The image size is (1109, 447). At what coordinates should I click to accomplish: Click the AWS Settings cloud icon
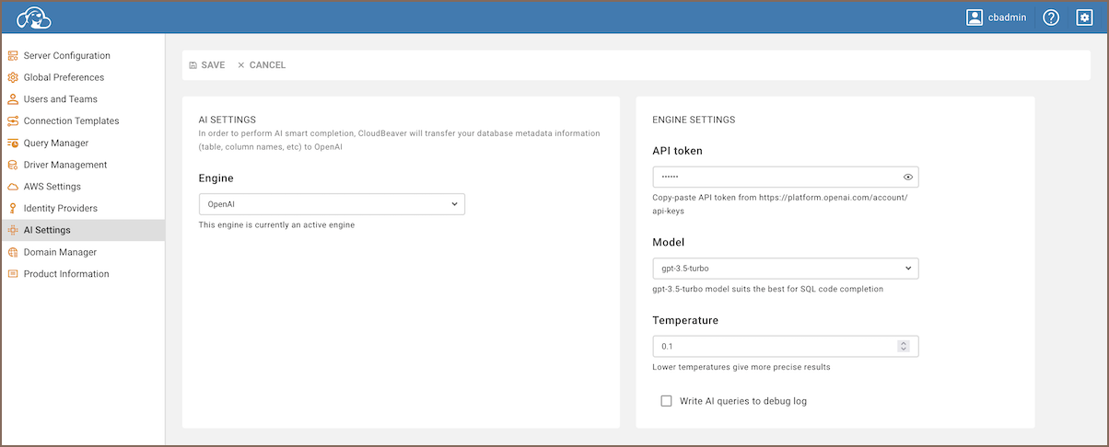click(13, 187)
